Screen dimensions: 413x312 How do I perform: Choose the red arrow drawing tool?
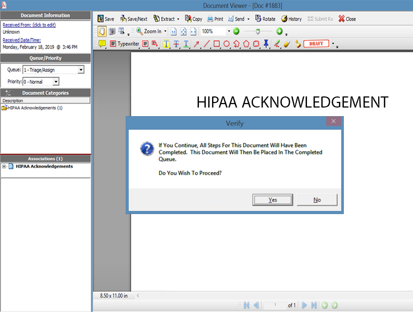(x=196, y=44)
